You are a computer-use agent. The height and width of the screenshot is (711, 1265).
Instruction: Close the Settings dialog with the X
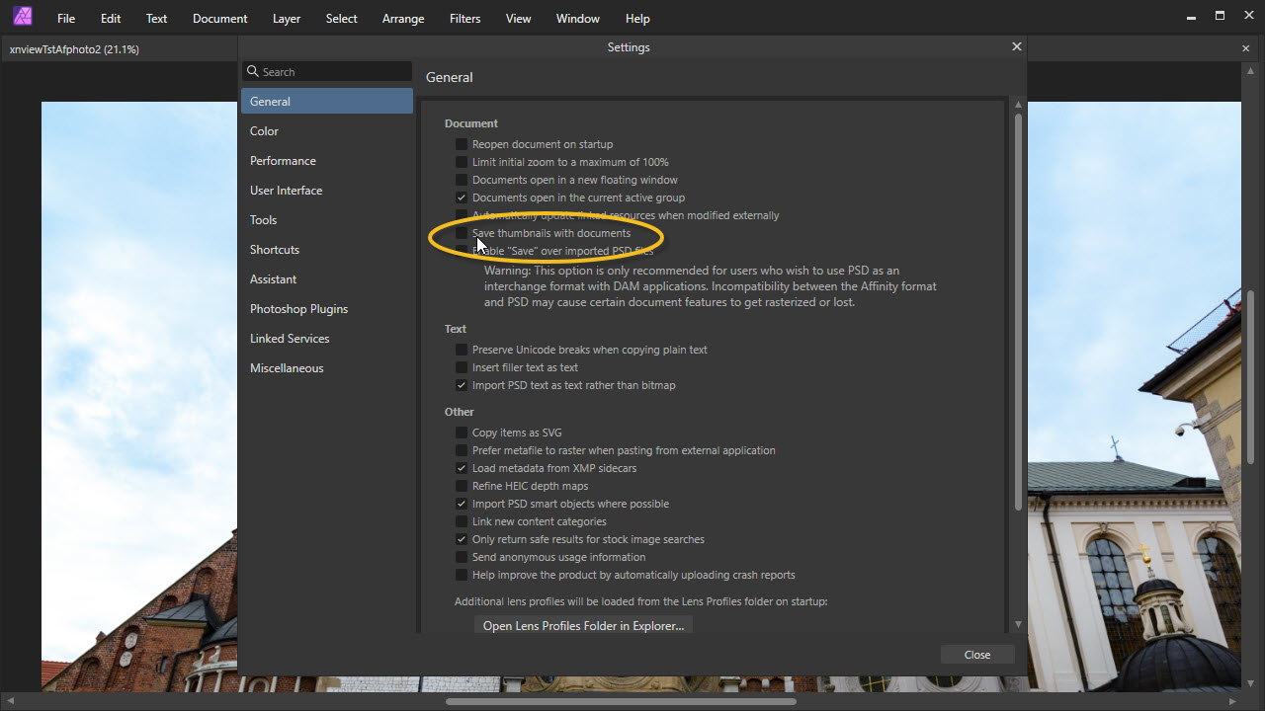[x=1016, y=46]
